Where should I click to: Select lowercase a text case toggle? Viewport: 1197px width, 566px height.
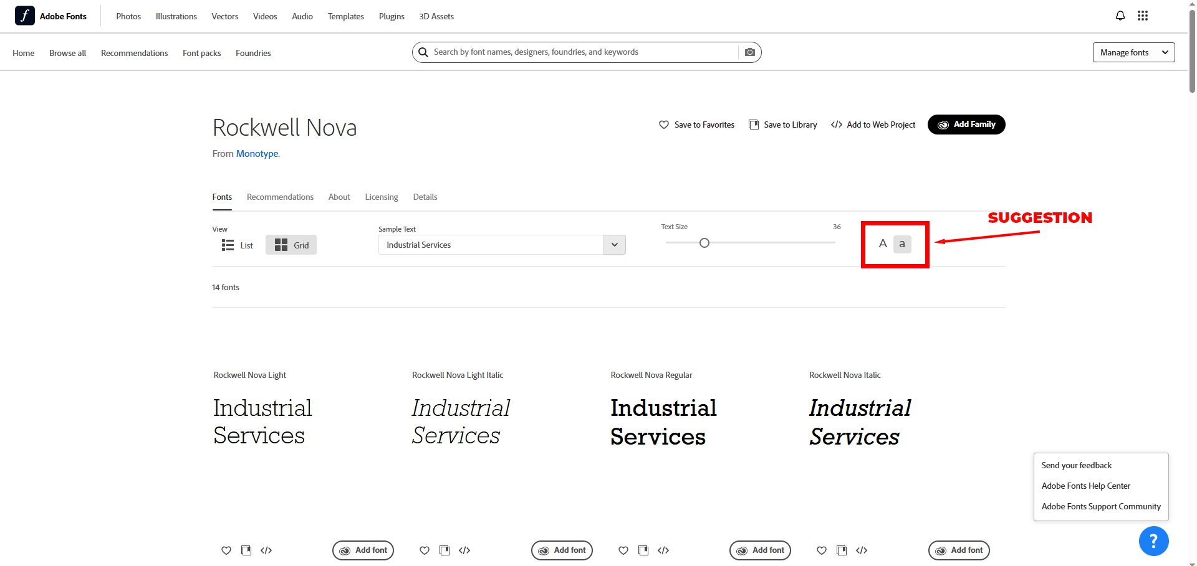(902, 244)
